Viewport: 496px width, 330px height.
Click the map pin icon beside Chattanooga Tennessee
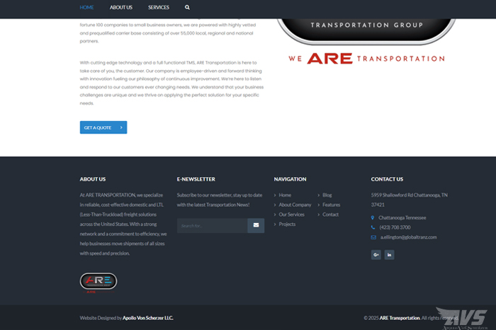point(373,218)
